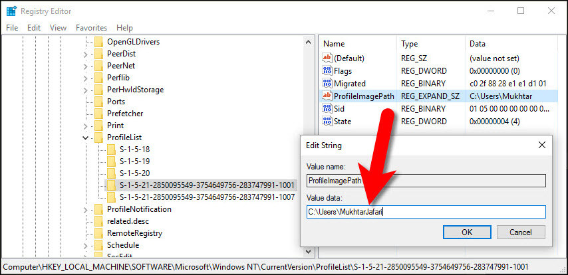Maximize the Registry Editor window
Image resolution: width=568 pixels, height=275 pixels.
[x=521, y=11]
